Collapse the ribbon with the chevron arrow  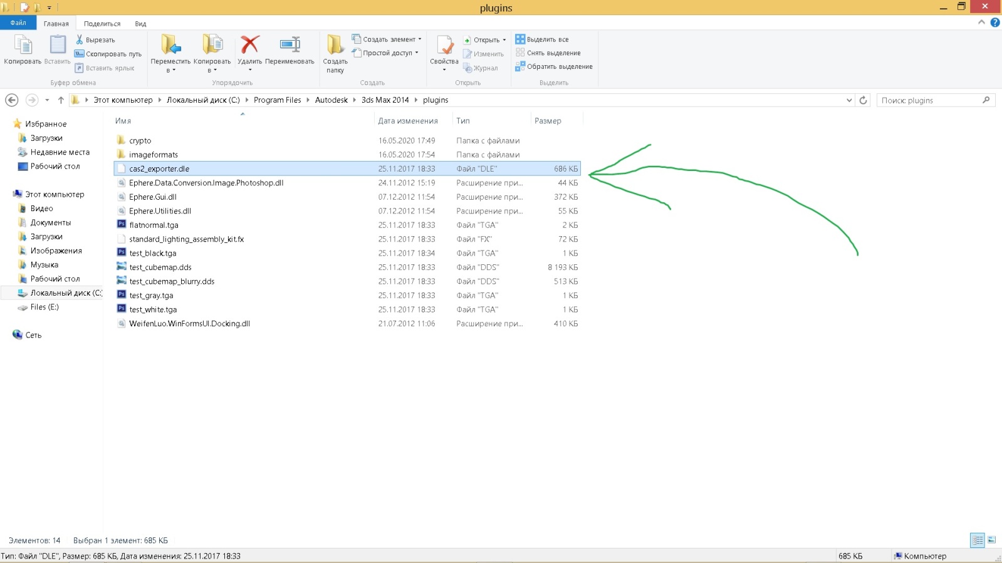(981, 23)
